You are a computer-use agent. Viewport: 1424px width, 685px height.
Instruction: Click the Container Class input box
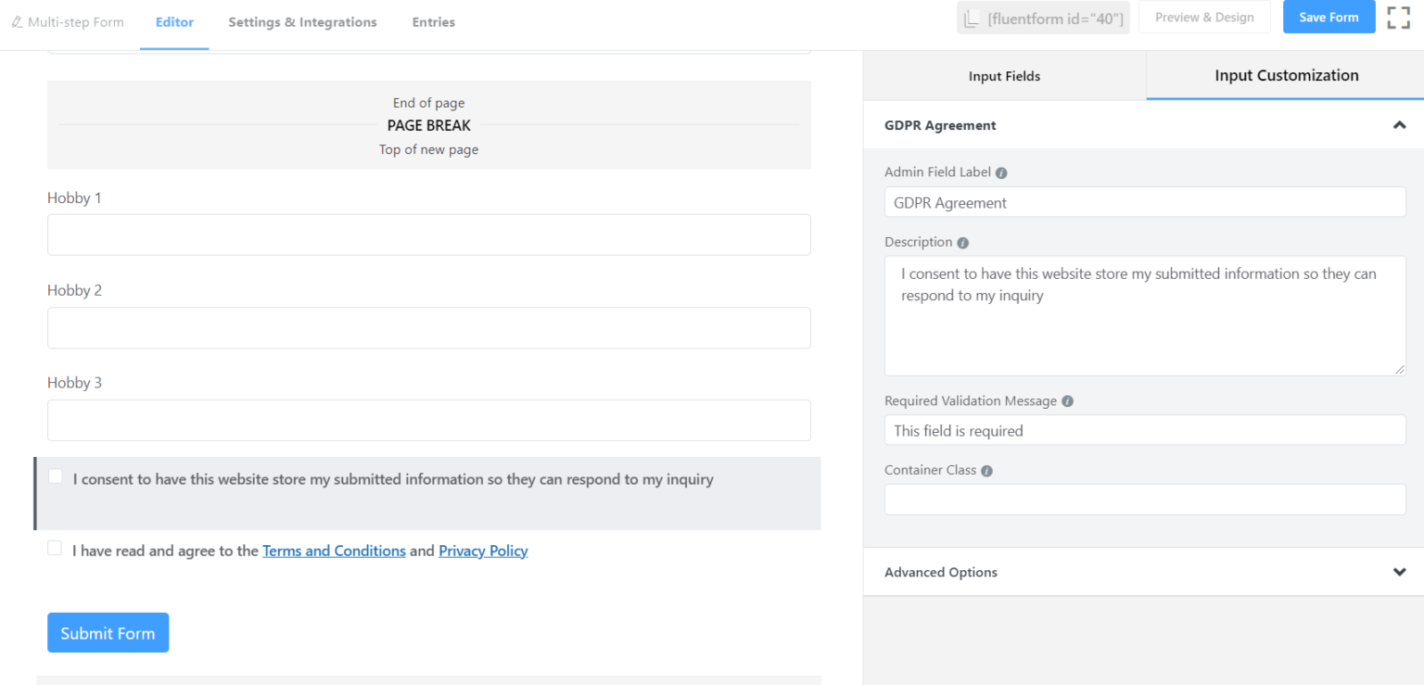(x=1145, y=499)
